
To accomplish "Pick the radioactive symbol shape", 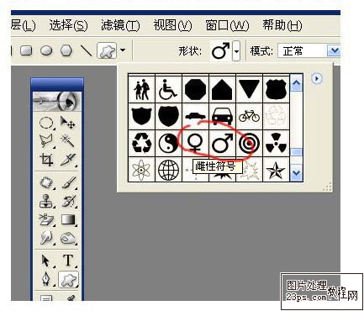I will pos(276,143).
